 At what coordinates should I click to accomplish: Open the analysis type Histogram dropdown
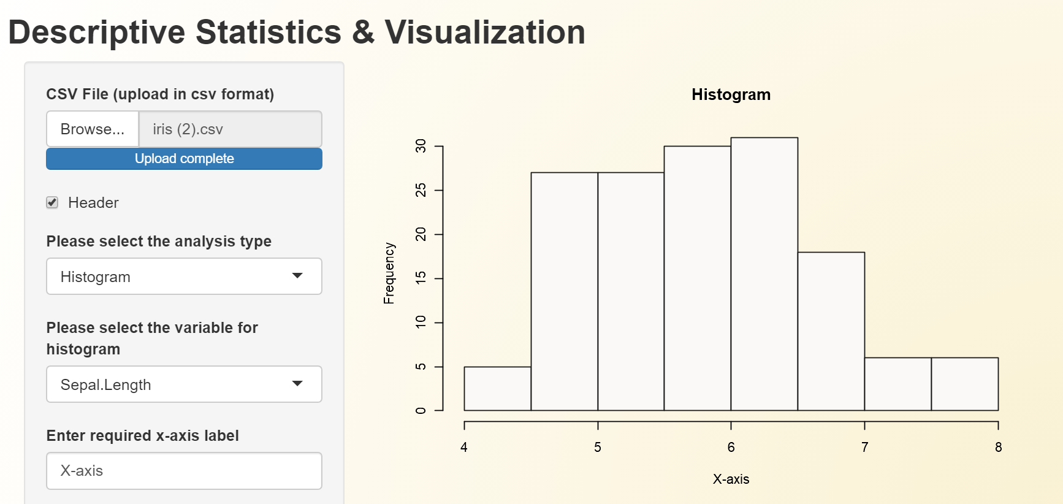172,277
